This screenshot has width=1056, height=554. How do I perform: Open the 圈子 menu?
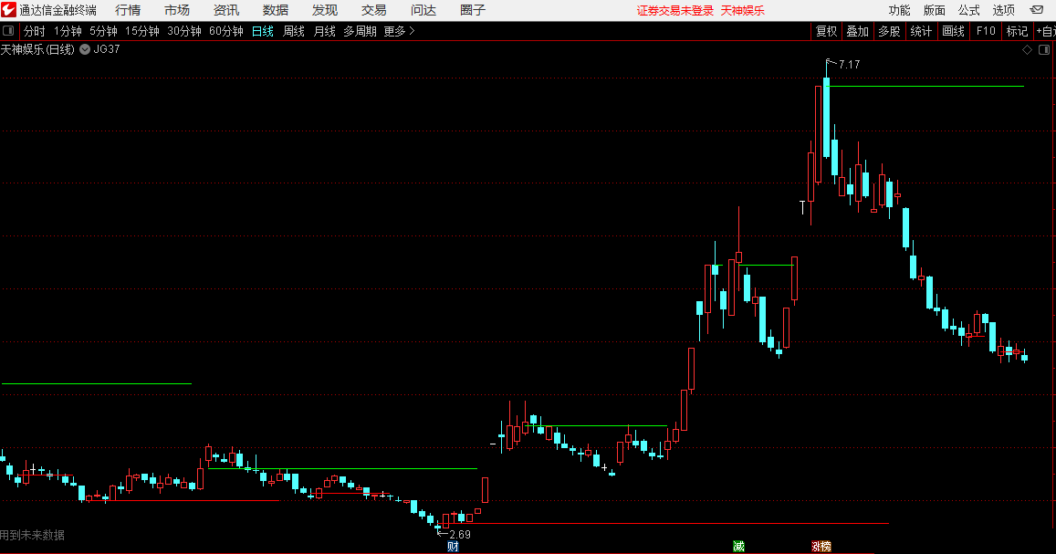click(x=473, y=10)
